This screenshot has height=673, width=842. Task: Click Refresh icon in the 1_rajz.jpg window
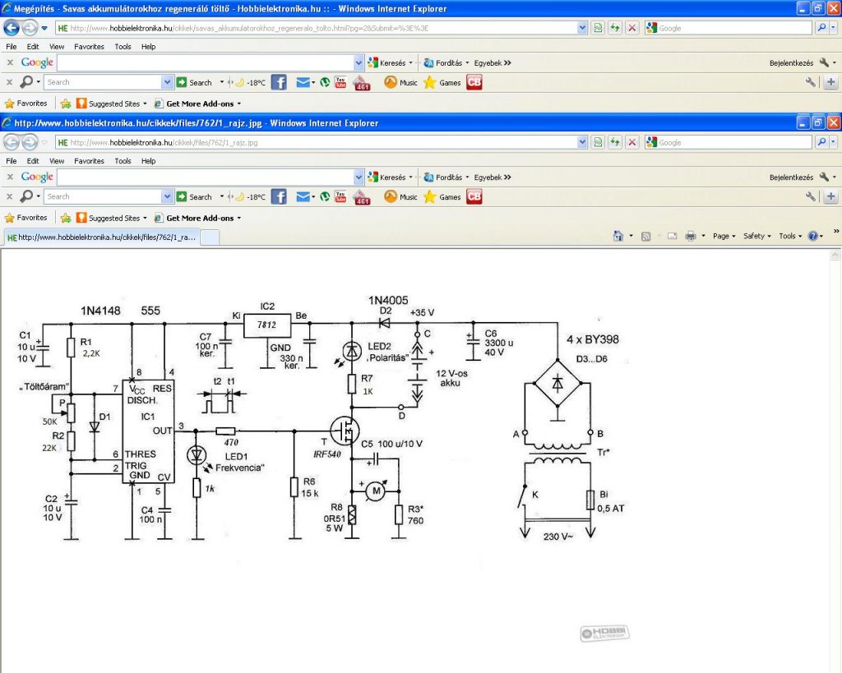click(x=615, y=142)
